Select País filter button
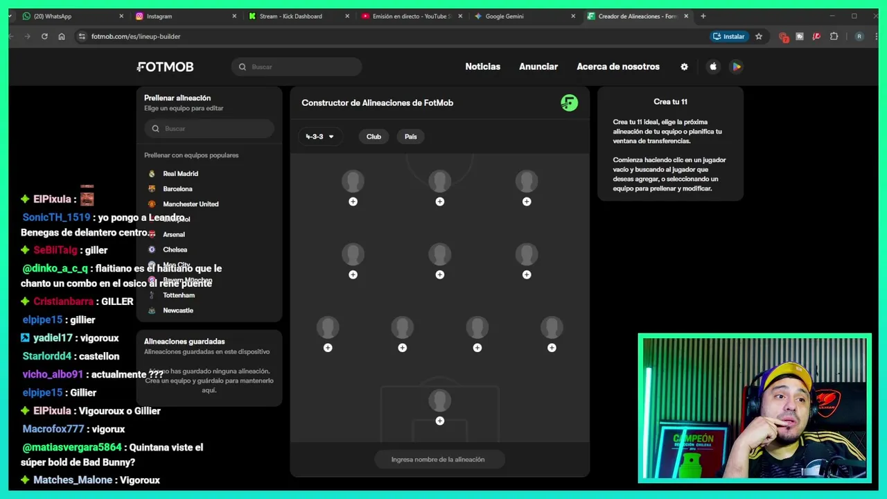Viewport: 887px width, 499px height. coord(411,137)
